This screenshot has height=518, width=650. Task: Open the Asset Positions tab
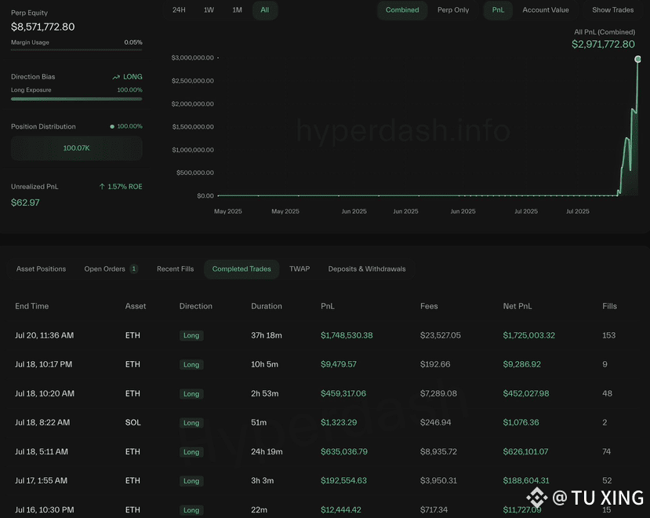pyautogui.click(x=41, y=269)
